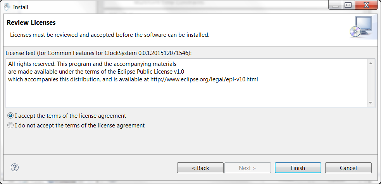The width and height of the screenshot is (381, 184).
Task: Open help via the question mark icon
Action: [15, 167]
